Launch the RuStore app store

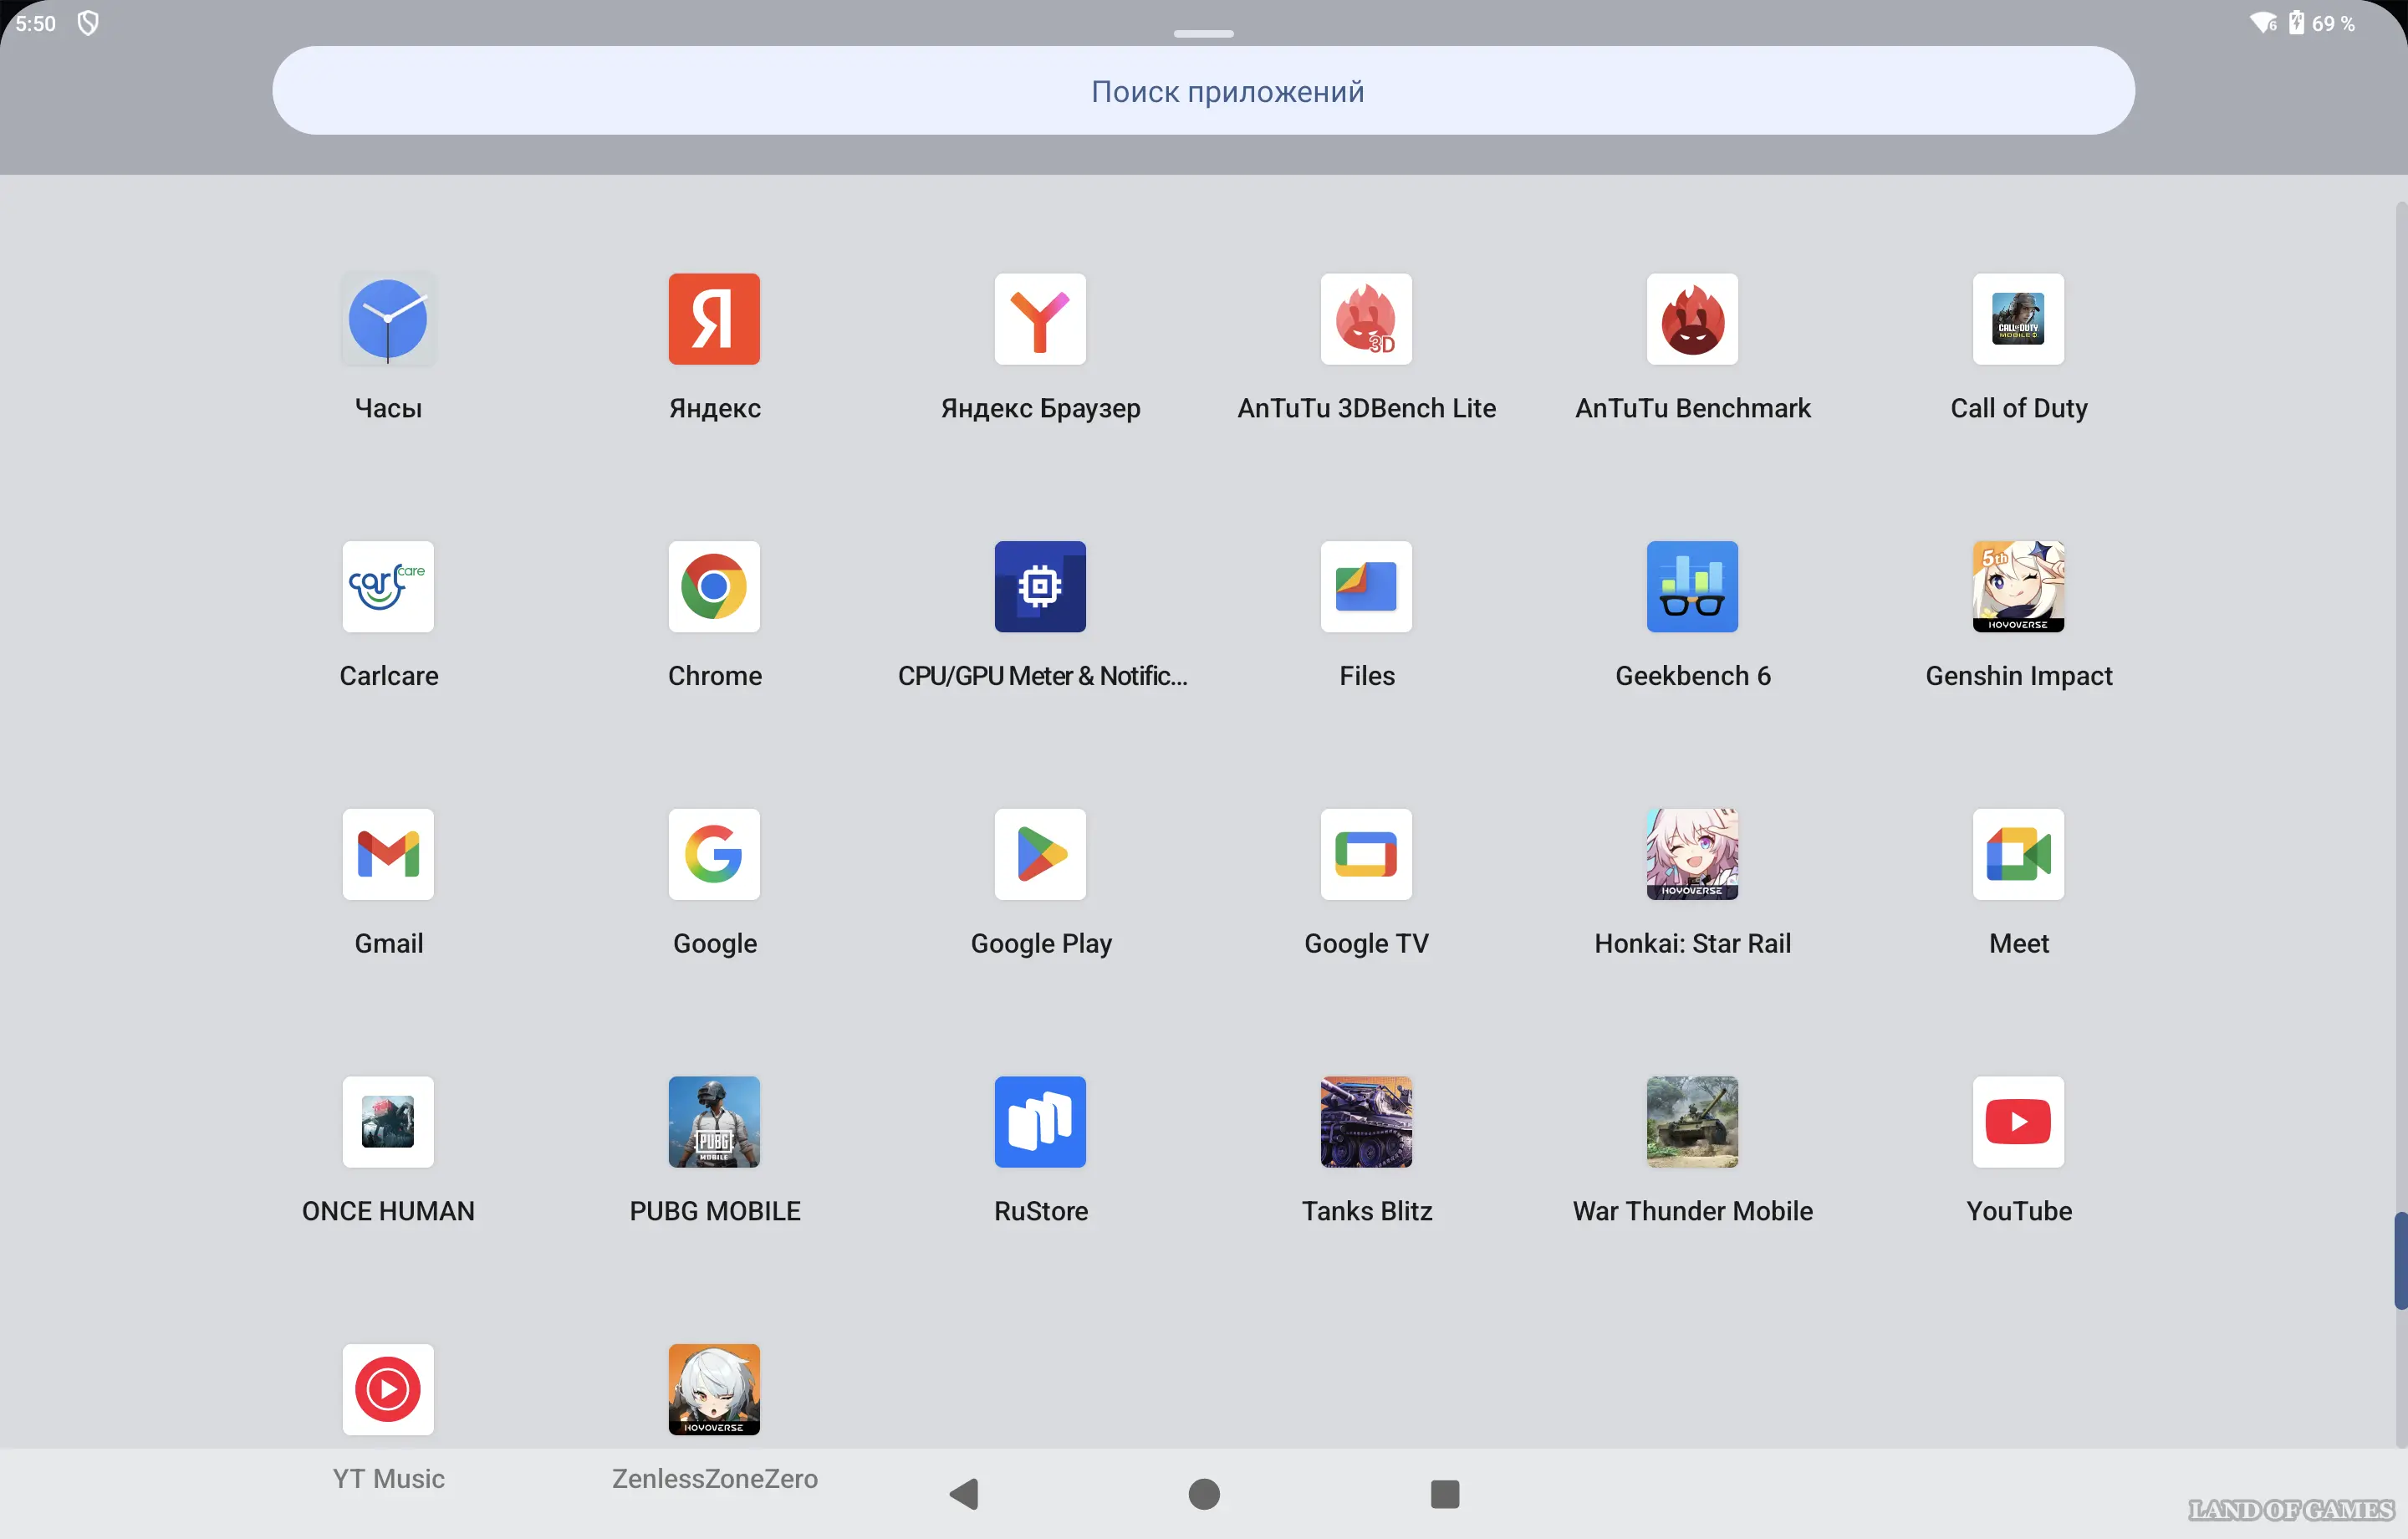(1040, 1122)
